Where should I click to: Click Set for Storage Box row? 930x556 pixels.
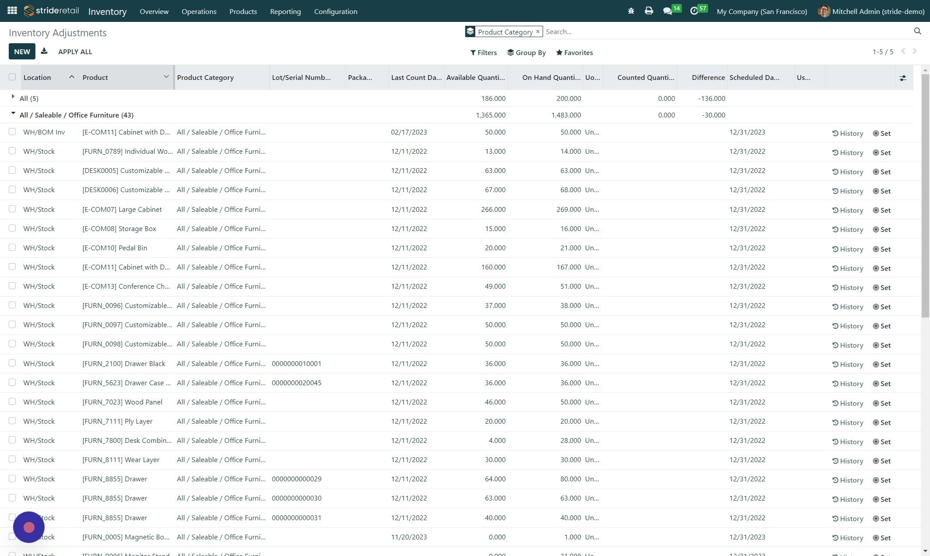(881, 229)
